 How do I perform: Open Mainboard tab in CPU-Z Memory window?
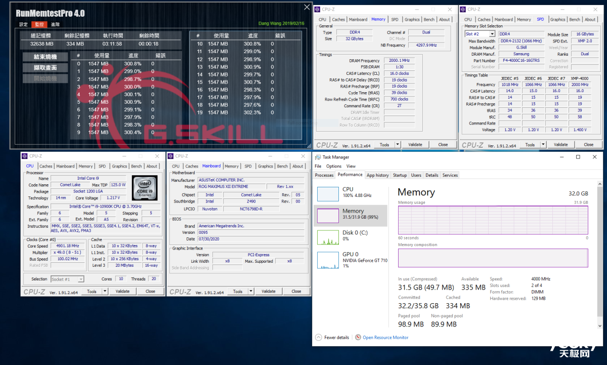coord(358,19)
